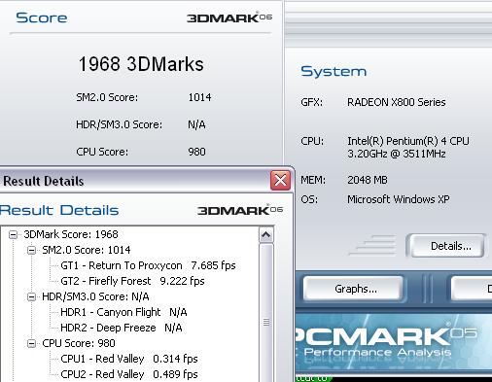The image size is (492, 382).
Task: Select CPU2 - Red Valley 0.489 fps row
Action: coord(129,374)
